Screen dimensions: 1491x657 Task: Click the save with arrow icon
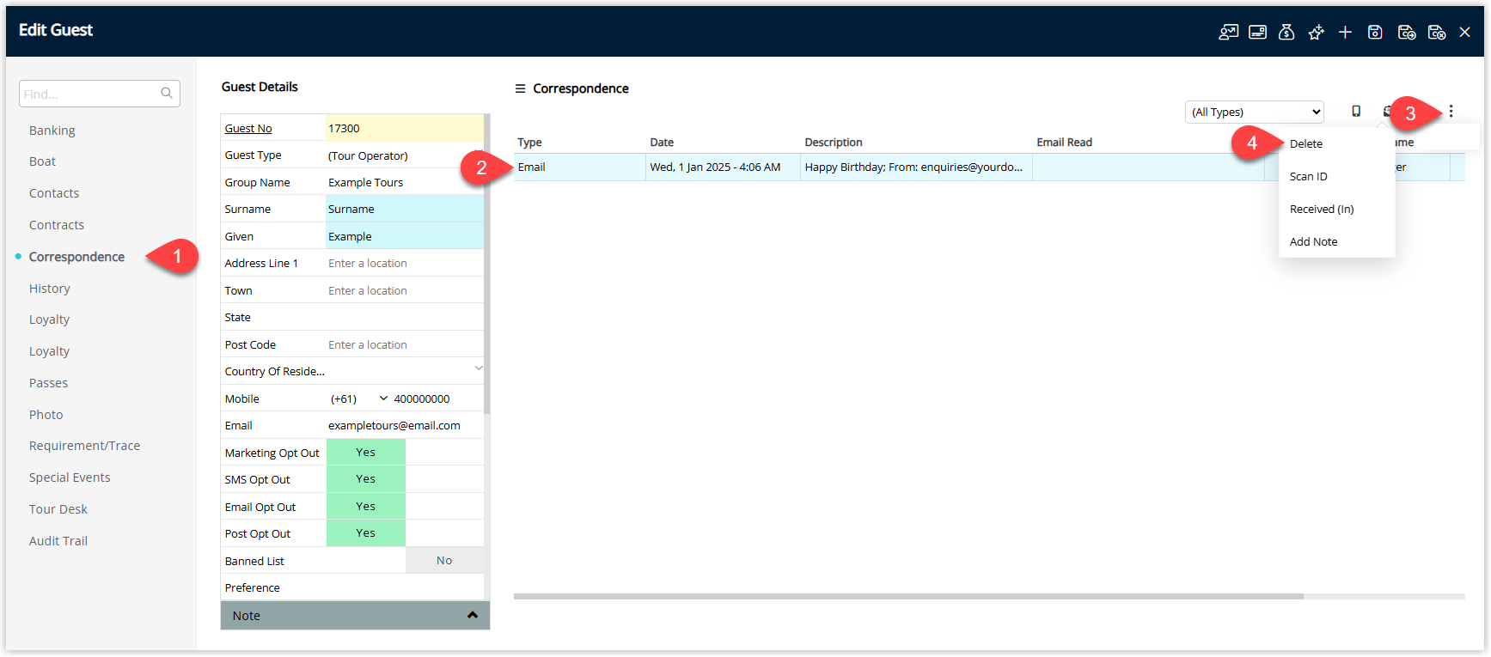pos(1407,32)
